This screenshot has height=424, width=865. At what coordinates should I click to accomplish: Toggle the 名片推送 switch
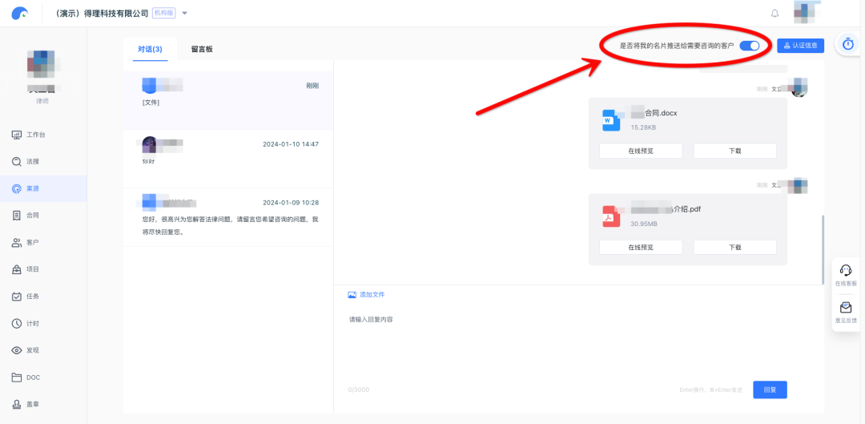pyautogui.click(x=749, y=46)
